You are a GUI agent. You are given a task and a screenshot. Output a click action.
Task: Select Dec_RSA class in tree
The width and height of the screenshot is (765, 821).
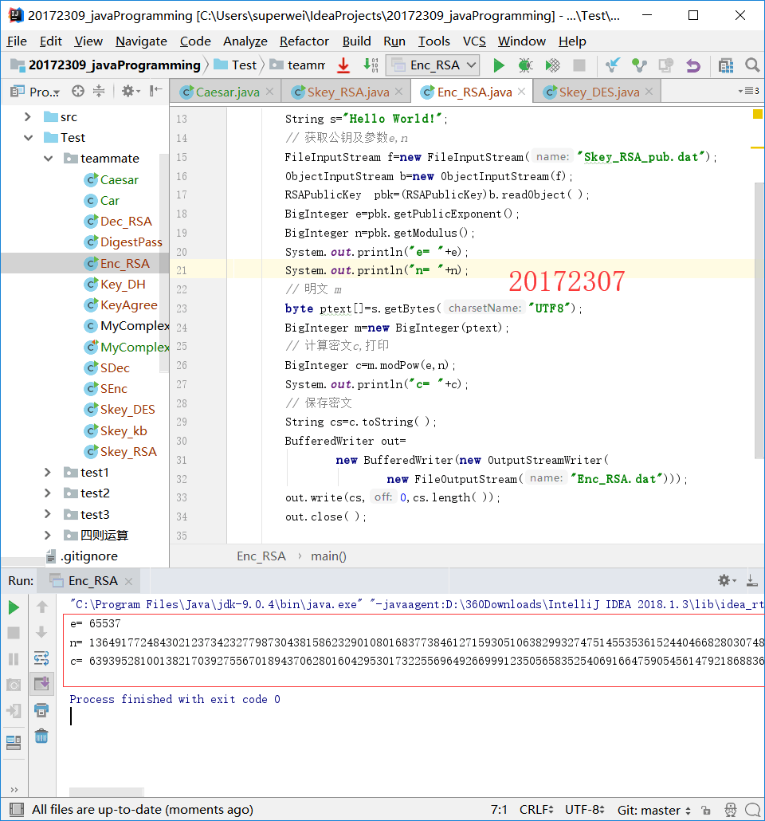click(x=118, y=222)
